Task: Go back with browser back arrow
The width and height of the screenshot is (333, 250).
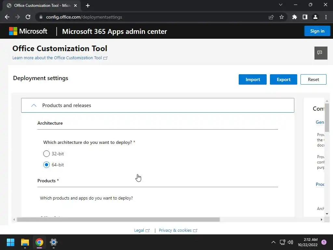Action: tap(7, 17)
